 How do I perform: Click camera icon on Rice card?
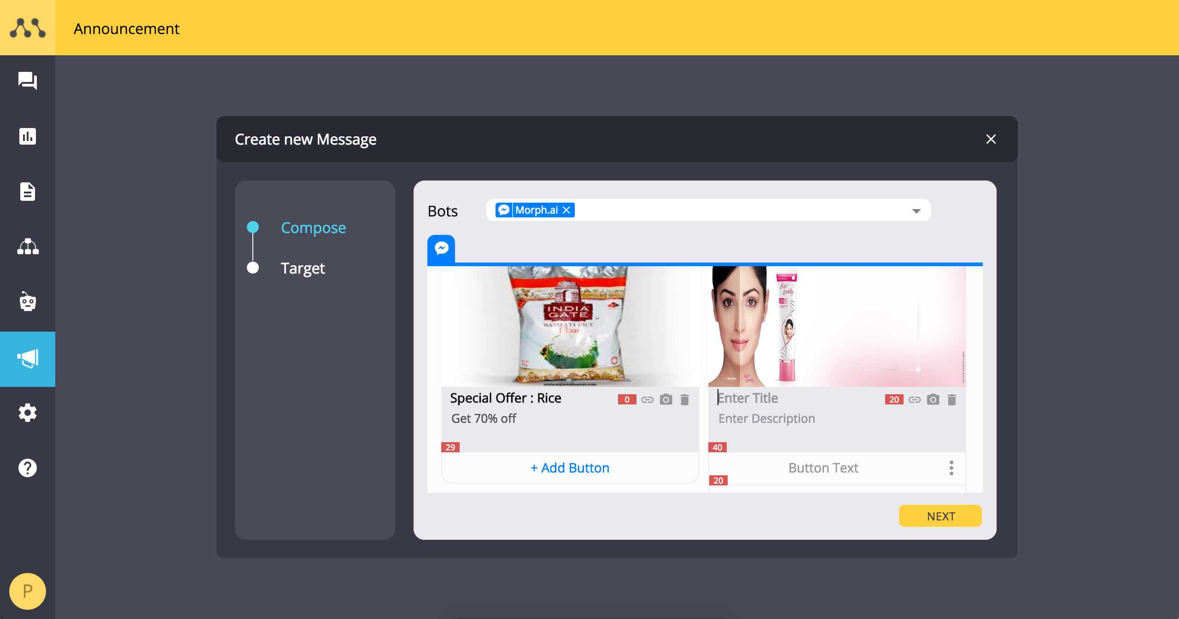[666, 399]
